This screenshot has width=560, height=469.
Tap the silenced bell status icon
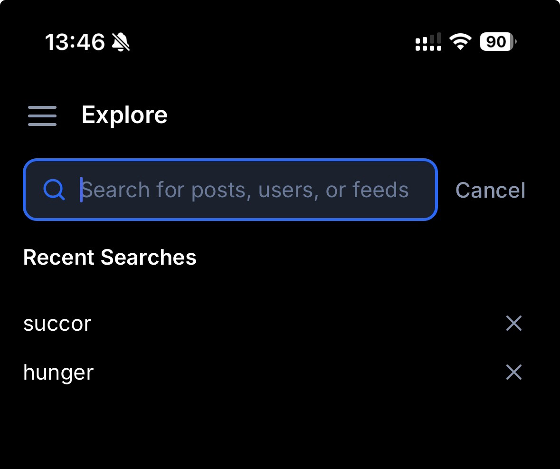click(x=121, y=43)
